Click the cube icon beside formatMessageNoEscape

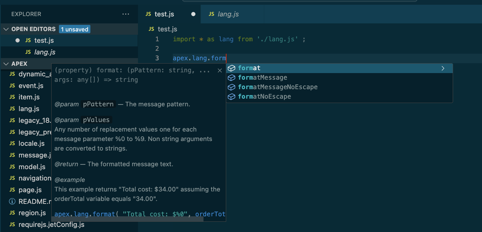(231, 87)
